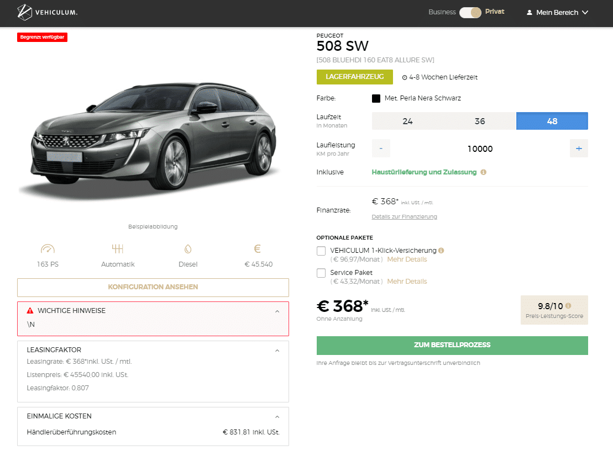Click Zum Bestellprozess button

[452, 346]
